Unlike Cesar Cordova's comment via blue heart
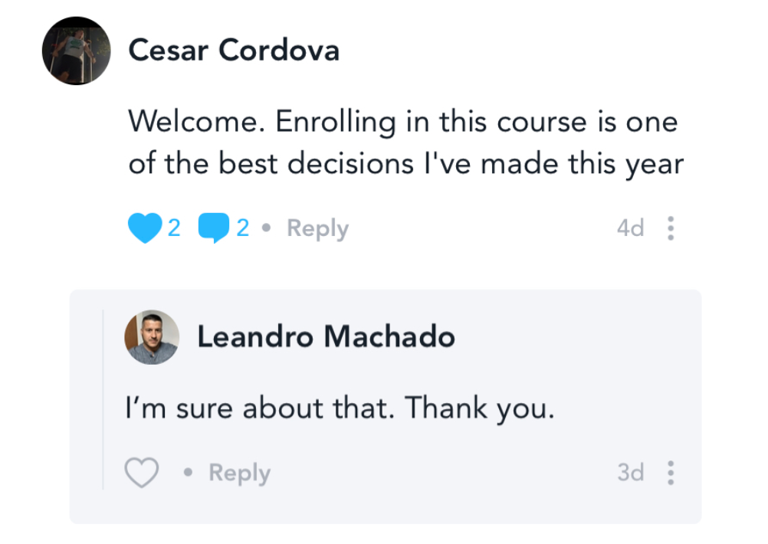 pos(145,228)
